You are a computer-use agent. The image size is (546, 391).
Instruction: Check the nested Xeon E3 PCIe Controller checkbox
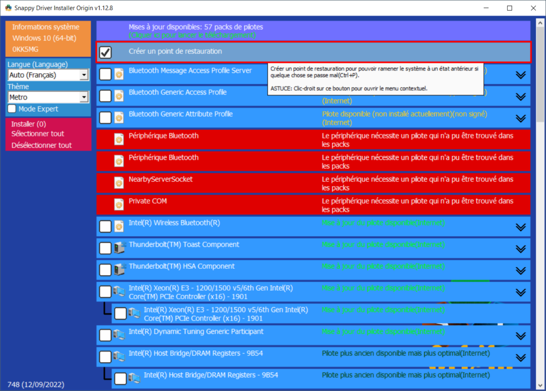click(x=121, y=313)
